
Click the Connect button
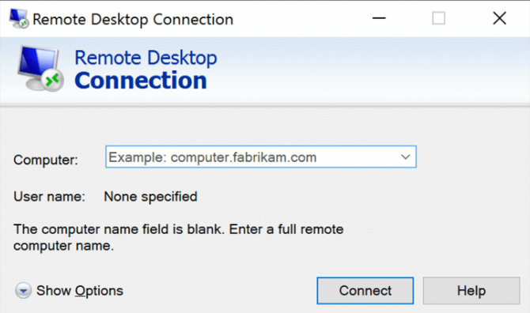tap(365, 291)
